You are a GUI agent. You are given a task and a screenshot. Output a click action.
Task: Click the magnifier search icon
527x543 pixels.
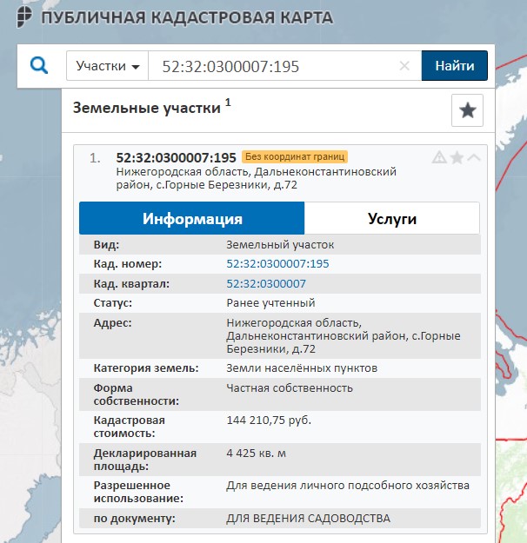tap(39, 66)
